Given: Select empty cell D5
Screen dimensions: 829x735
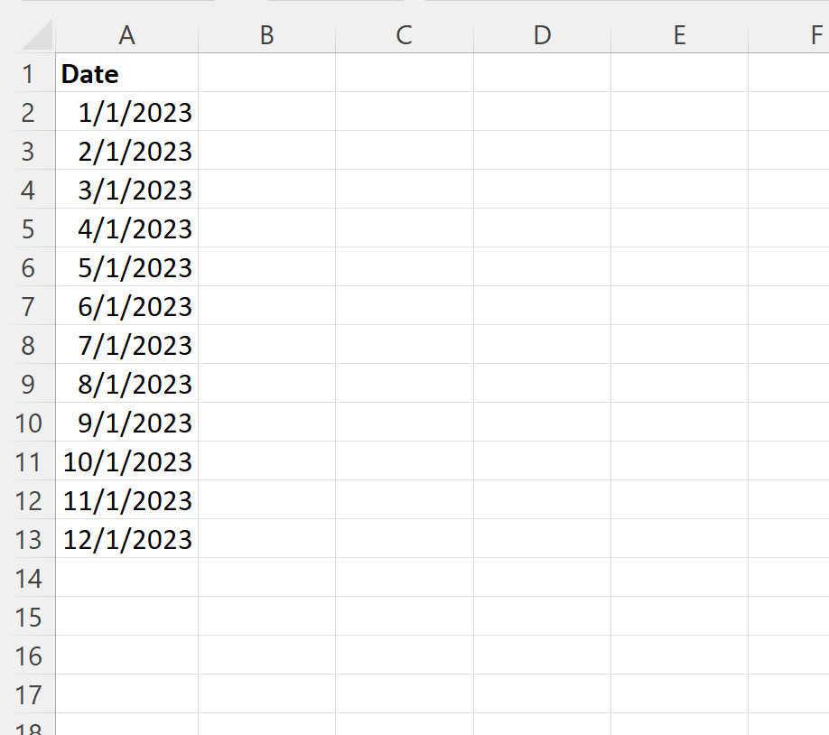Looking at the screenshot, I should (541, 228).
